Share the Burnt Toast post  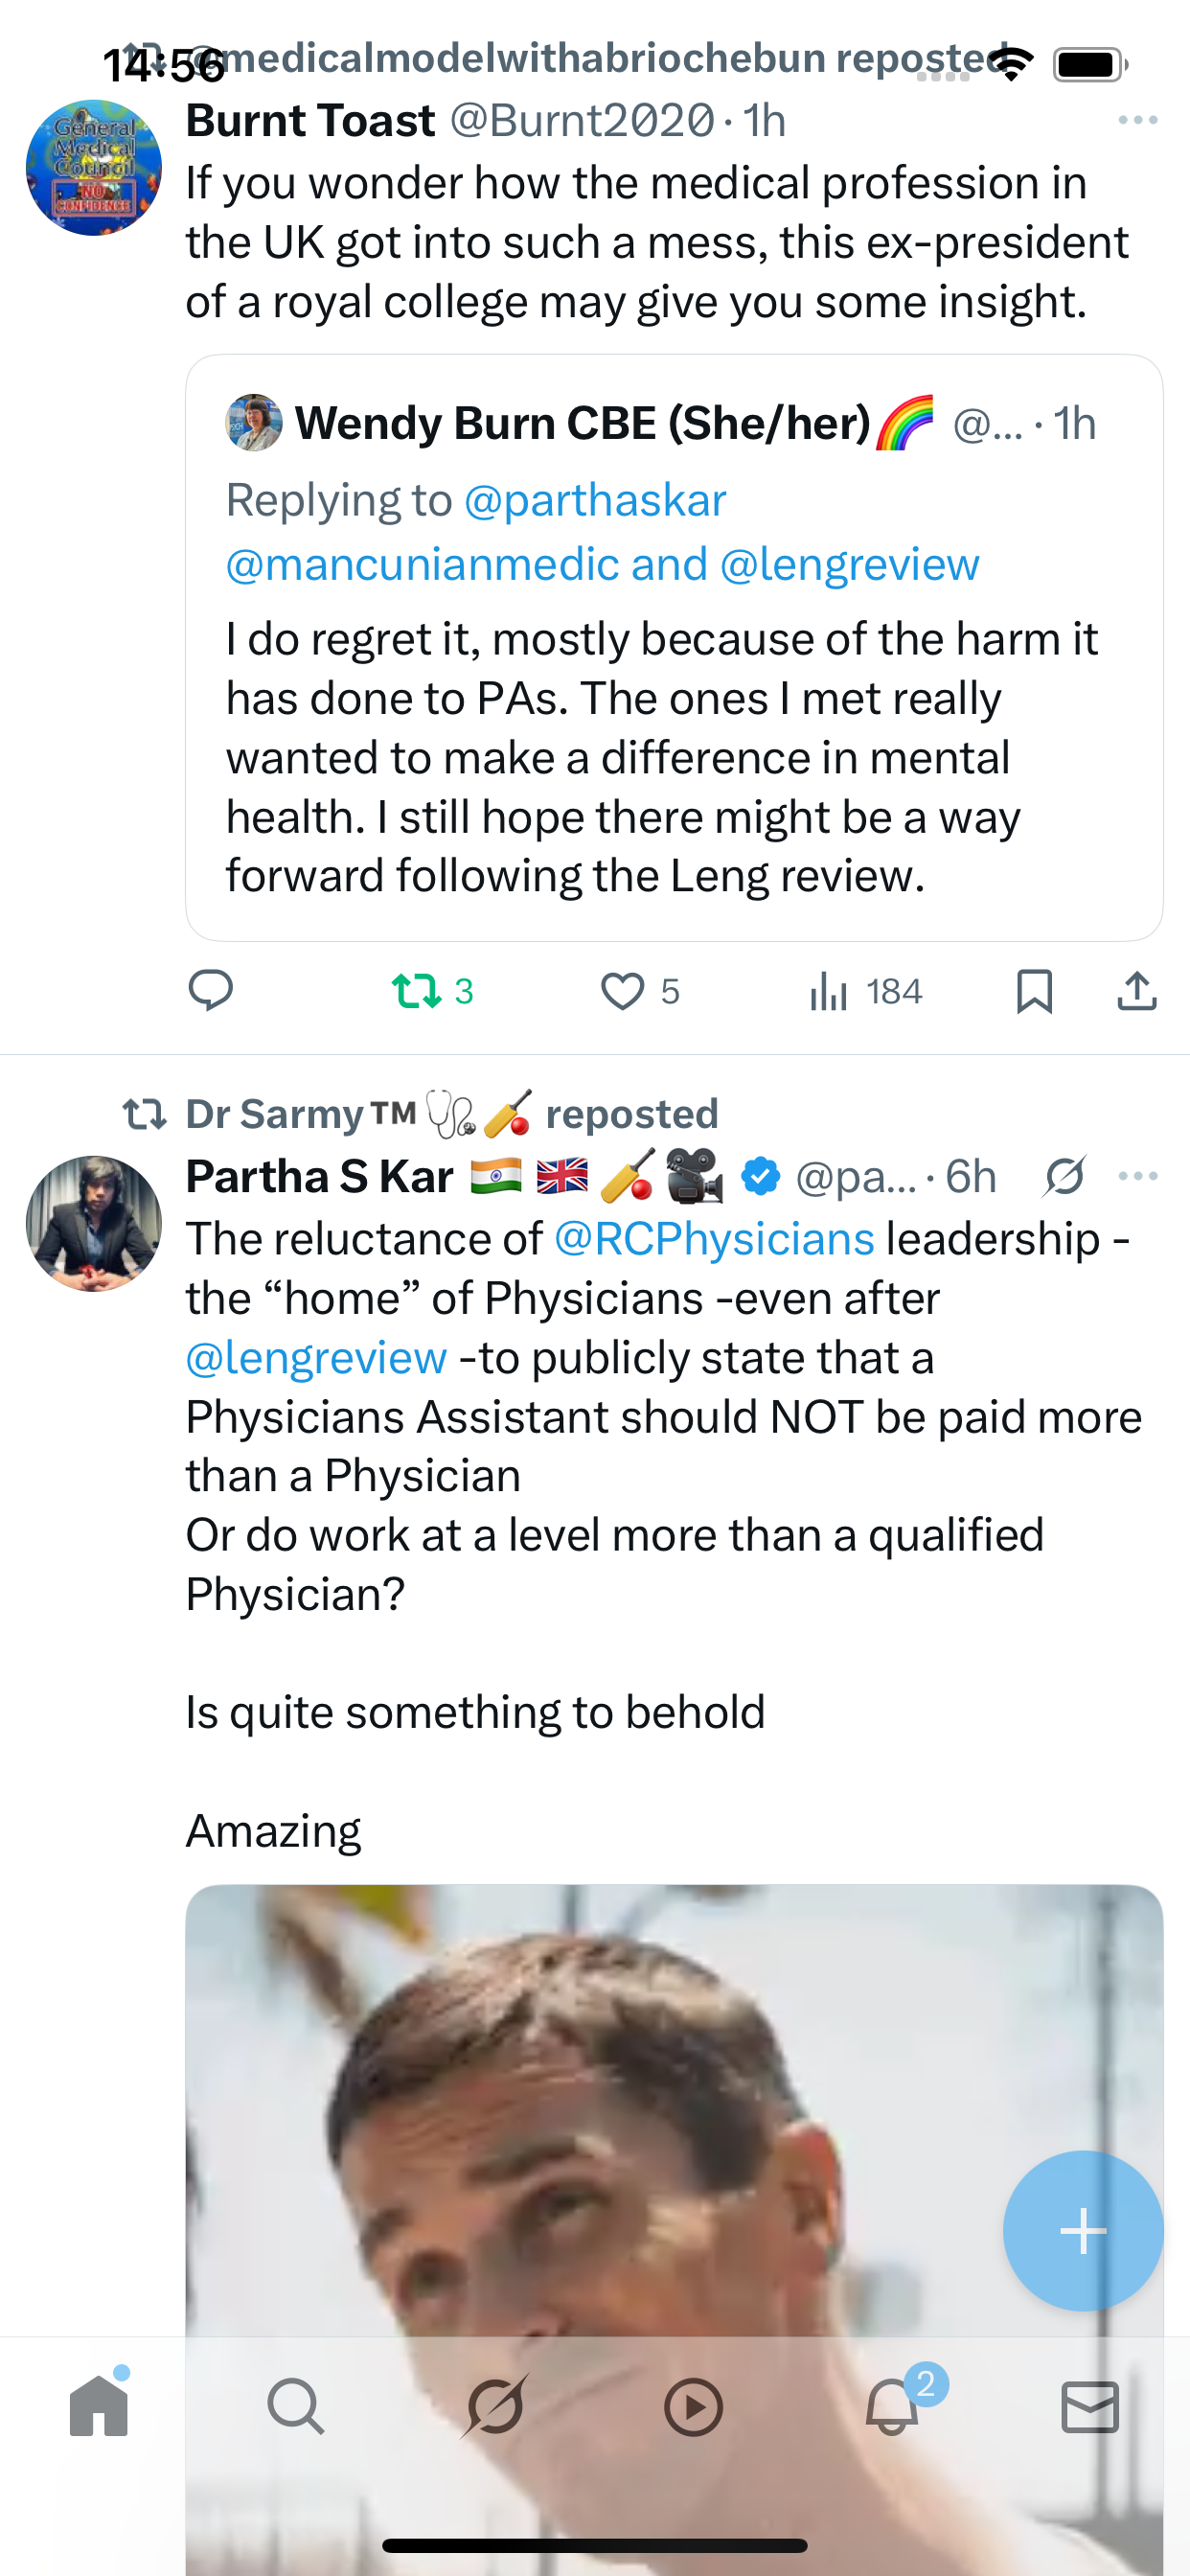1137,991
